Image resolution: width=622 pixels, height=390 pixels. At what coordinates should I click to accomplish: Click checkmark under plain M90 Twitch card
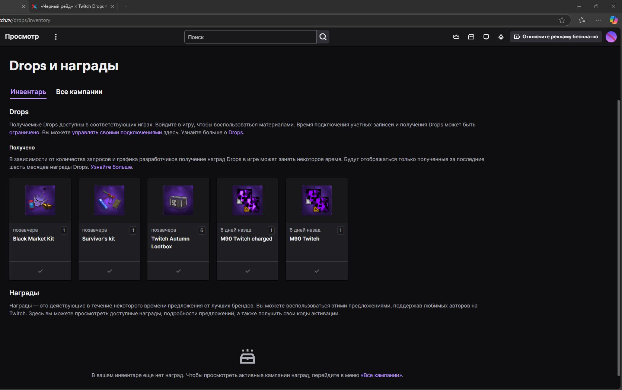(317, 271)
